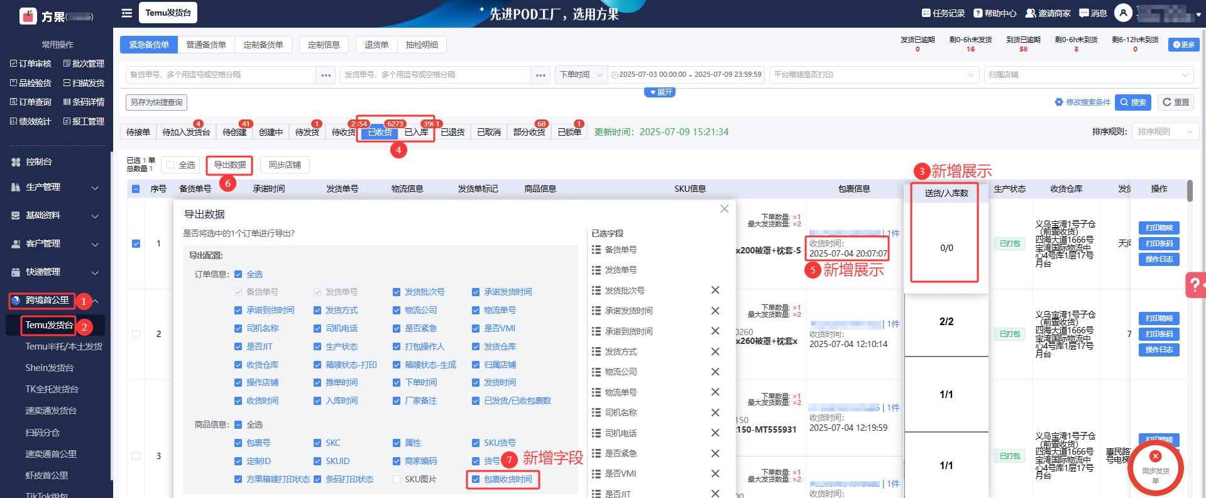Expand 生产管理 in the sidebar
This screenshot has height=498, width=1206.
(x=57, y=187)
